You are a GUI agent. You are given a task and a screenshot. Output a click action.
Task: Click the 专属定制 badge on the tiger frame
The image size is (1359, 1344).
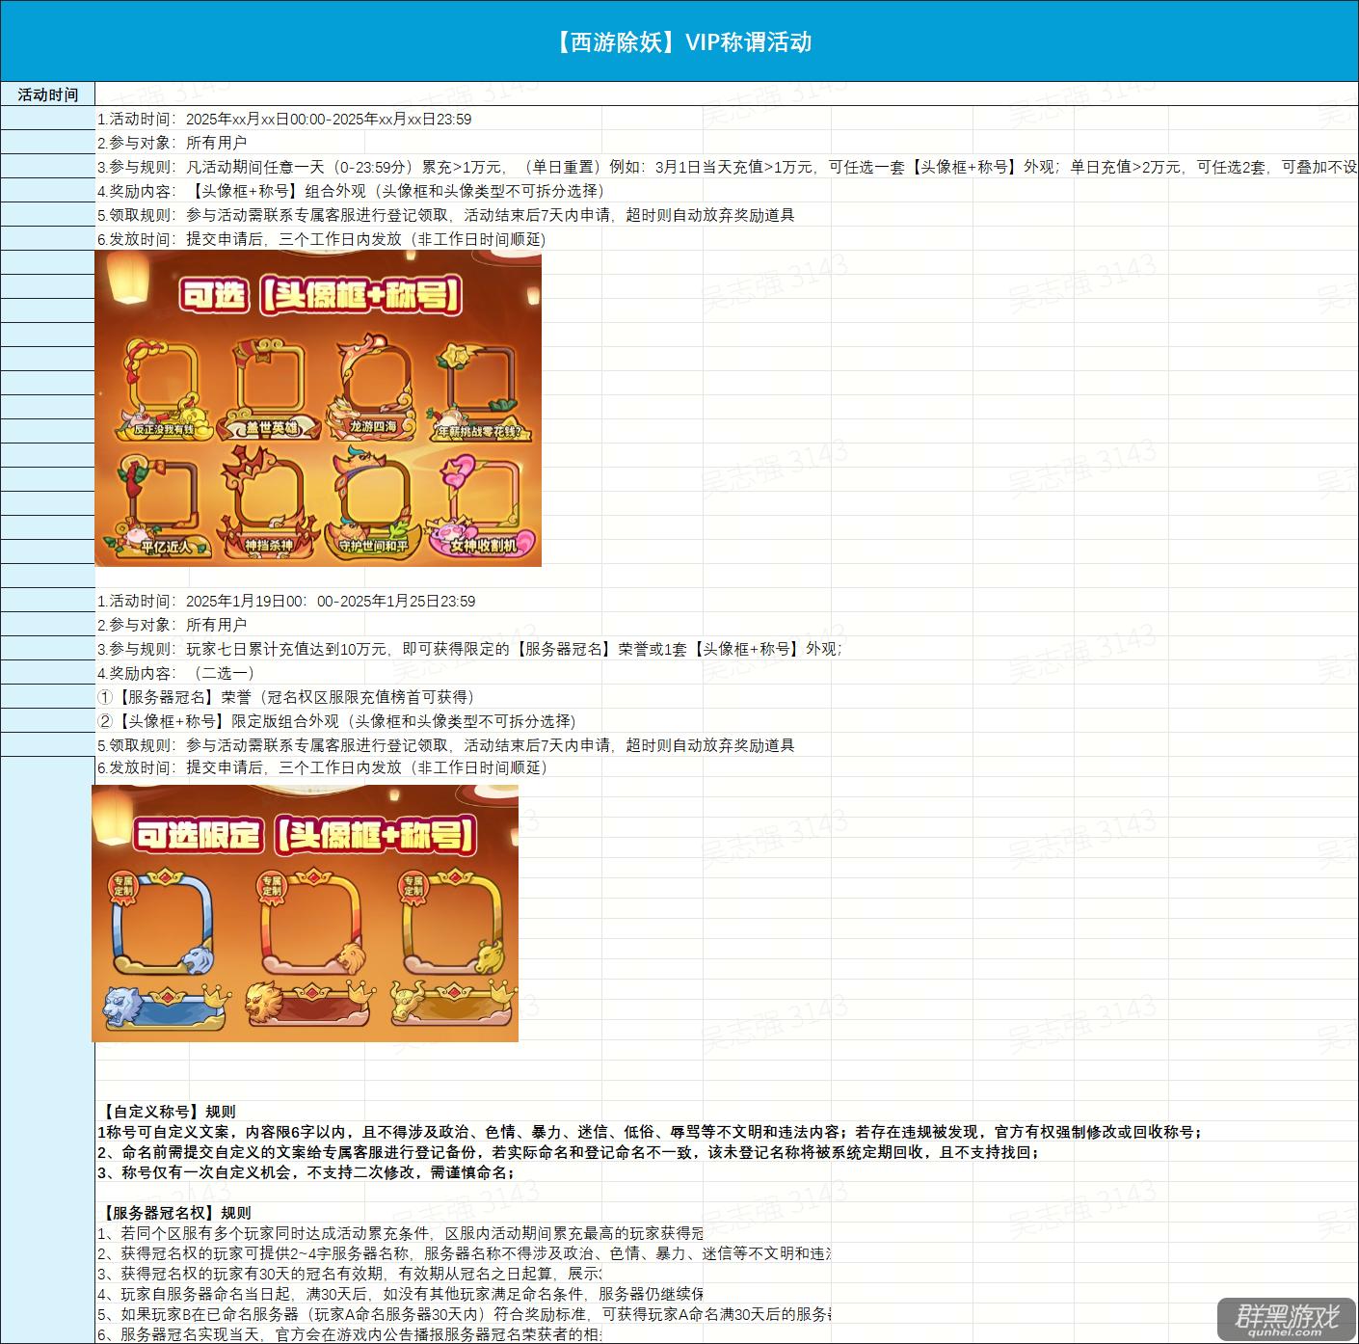click(x=123, y=886)
